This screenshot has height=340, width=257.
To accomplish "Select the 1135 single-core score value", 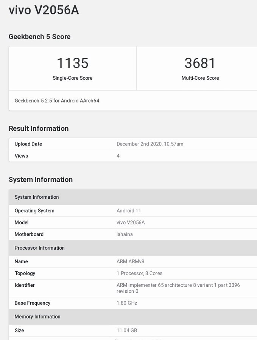I will 72,63.
